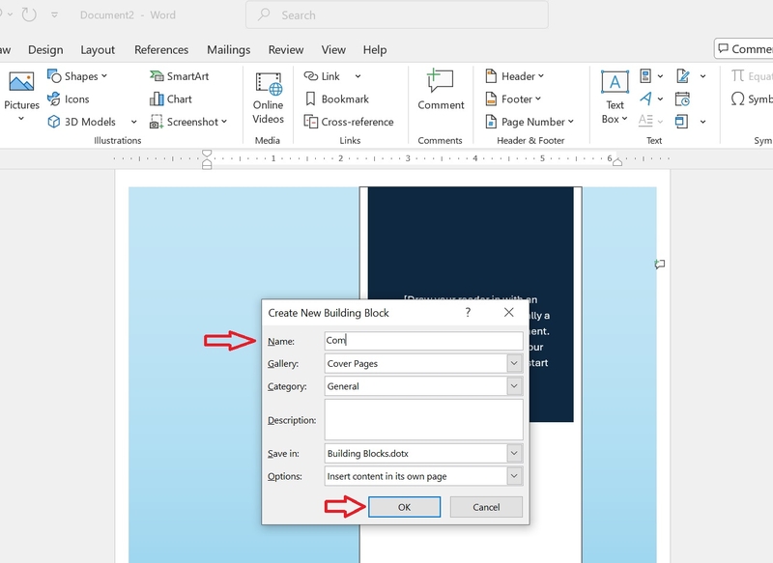Click 'Insert content in its own page' value

pos(387,476)
